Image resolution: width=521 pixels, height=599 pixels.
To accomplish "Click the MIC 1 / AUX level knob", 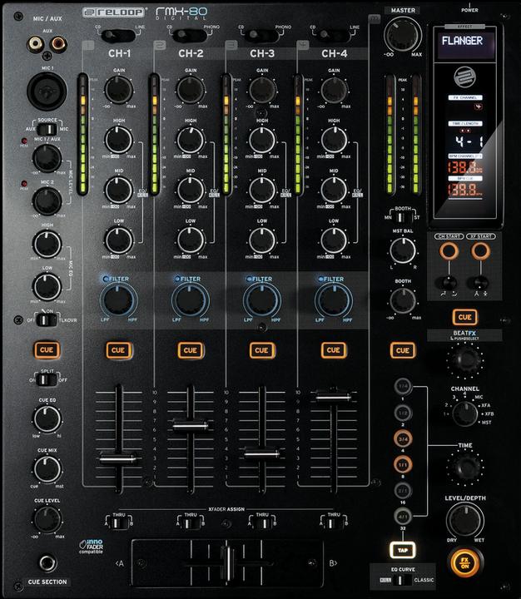I will pyautogui.click(x=47, y=158).
